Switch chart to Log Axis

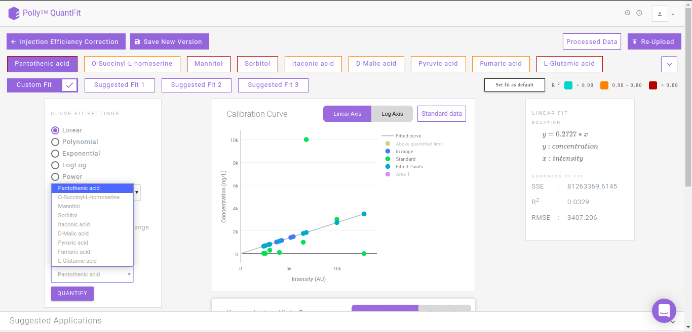pos(392,114)
